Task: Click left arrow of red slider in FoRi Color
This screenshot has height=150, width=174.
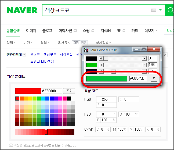Action: point(101,58)
